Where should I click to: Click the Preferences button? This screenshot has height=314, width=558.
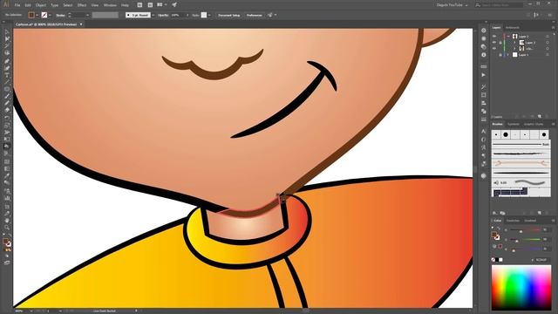(x=254, y=15)
